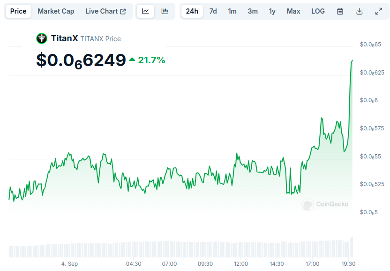Click the 14:30 time label
Screen dimensions: 390x271
277,264
